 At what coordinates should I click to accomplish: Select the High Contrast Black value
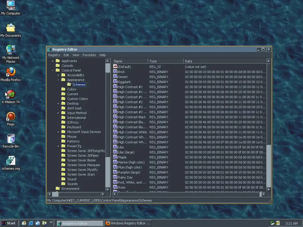pos(132,117)
